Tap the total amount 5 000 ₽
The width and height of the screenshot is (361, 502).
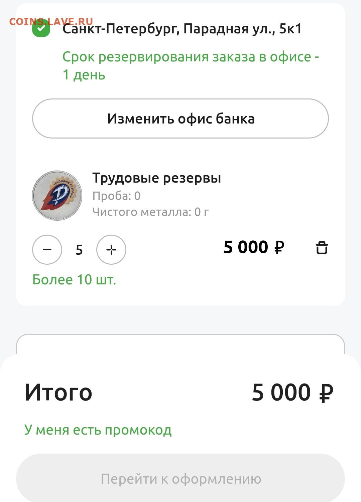pos(292,392)
